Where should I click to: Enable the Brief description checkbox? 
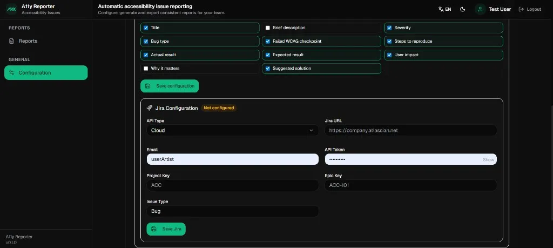coord(267,28)
